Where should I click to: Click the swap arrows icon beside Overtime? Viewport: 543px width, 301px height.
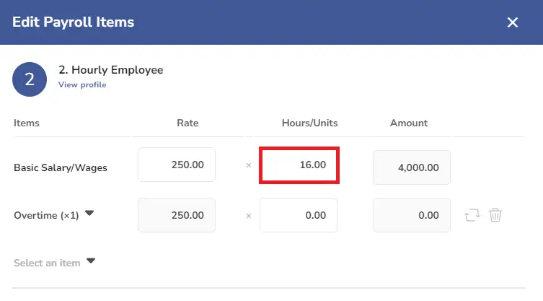(x=472, y=215)
